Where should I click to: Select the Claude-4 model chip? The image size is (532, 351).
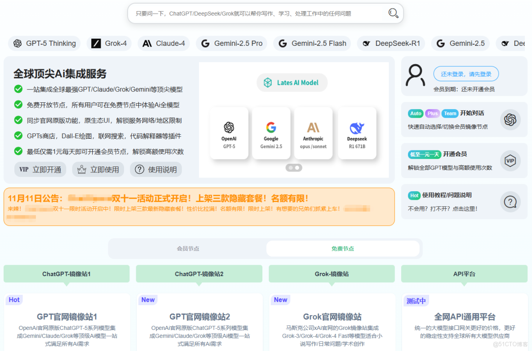point(164,43)
